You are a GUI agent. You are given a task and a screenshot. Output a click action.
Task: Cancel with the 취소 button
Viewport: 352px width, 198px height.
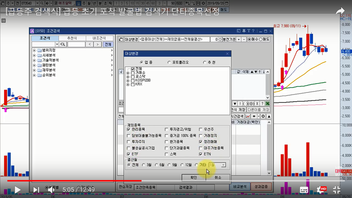(x=218, y=178)
